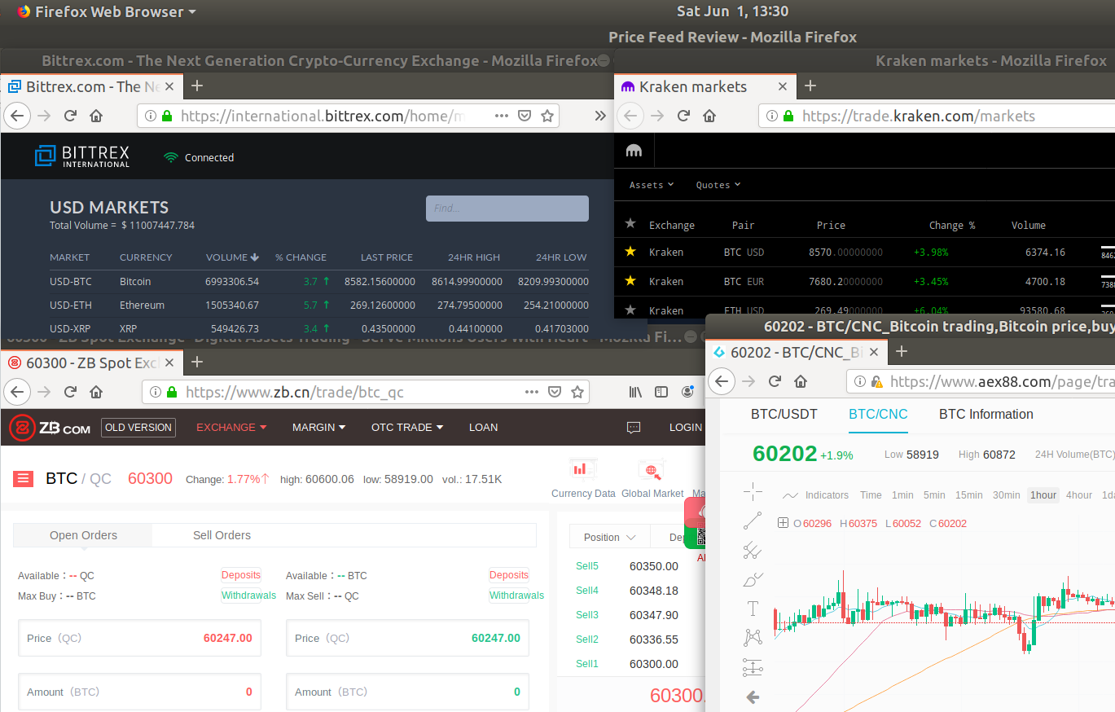This screenshot has width=1115, height=712.
Task: Open the Indicators button on AEX chart
Action: click(x=815, y=494)
